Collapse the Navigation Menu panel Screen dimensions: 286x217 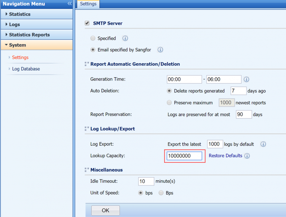[69, 4]
